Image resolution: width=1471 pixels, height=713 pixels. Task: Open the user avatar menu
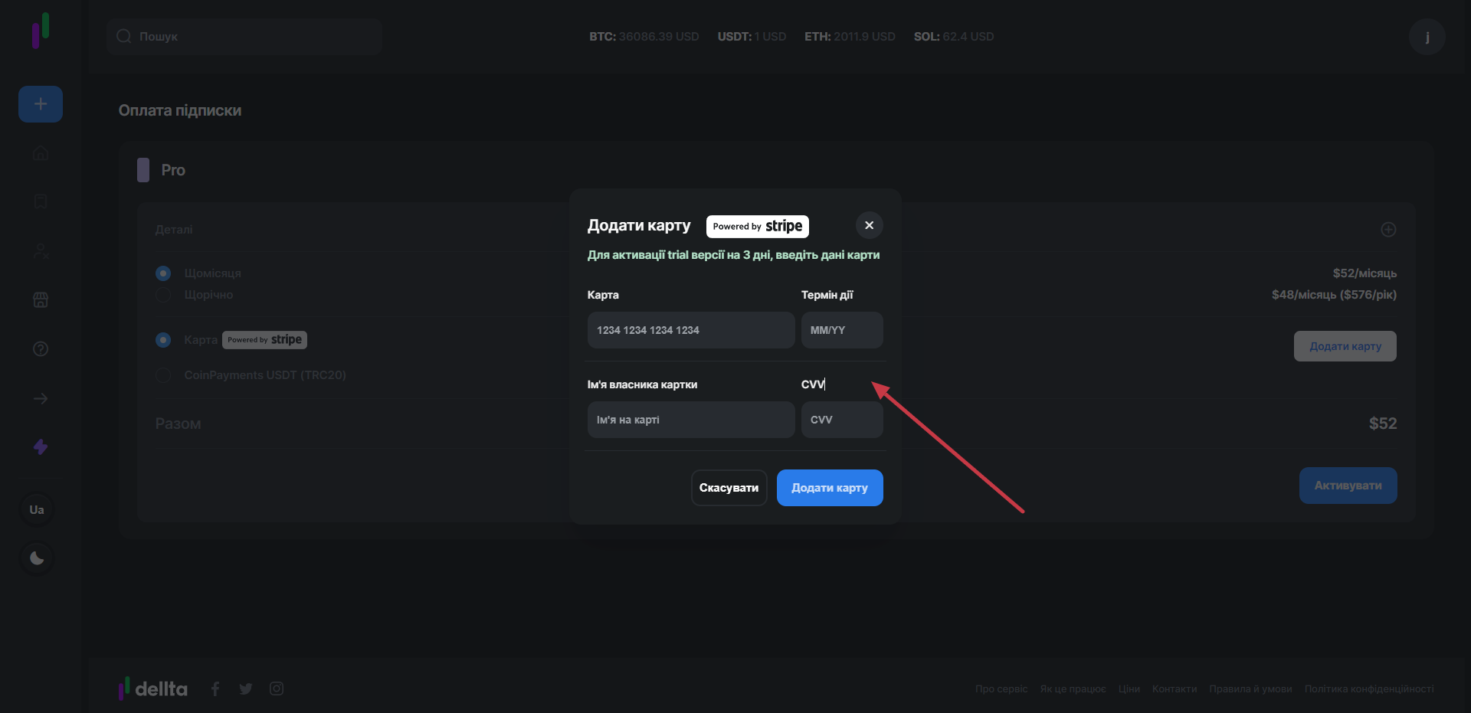coord(1427,37)
